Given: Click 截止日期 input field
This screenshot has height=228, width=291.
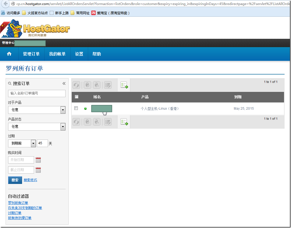Looking at the screenshot, I should click(21, 170).
